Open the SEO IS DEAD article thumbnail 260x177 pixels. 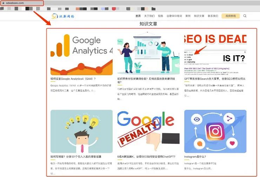pos(215,54)
